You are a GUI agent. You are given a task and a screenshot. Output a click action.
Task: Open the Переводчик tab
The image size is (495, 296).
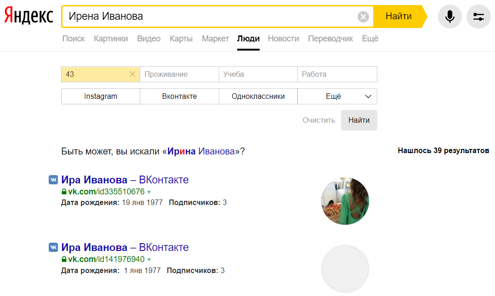(x=330, y=39)
